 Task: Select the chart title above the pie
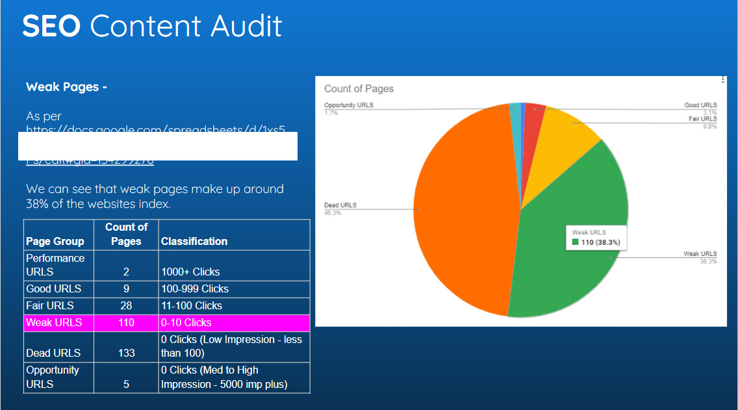click(x=359, y=88)
